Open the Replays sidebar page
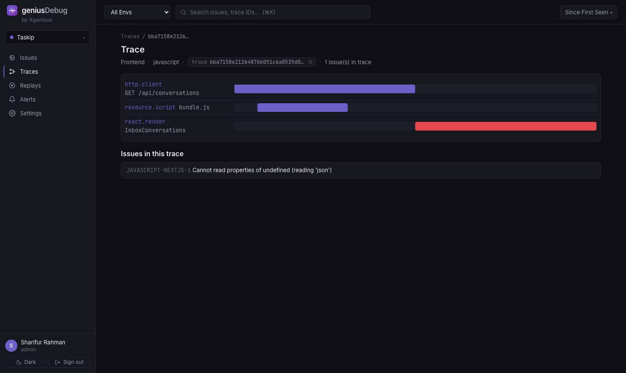 [x=47, y=85]
